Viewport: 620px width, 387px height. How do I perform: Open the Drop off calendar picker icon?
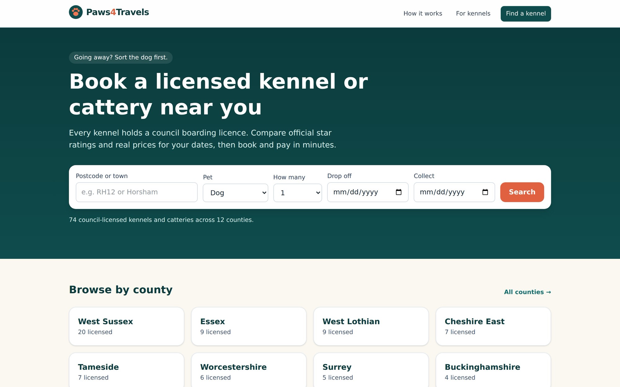(399, 192)
